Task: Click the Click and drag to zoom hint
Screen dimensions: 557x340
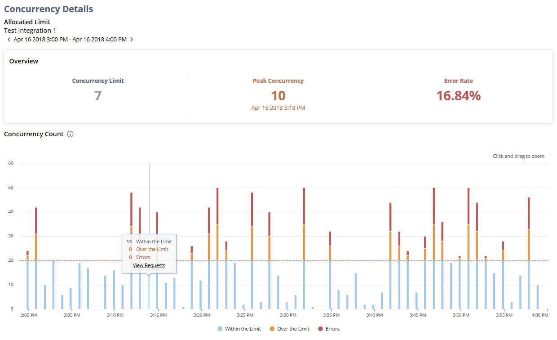Action: coord(518,157)
